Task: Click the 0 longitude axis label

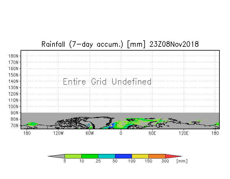Action: coord(121,133)
